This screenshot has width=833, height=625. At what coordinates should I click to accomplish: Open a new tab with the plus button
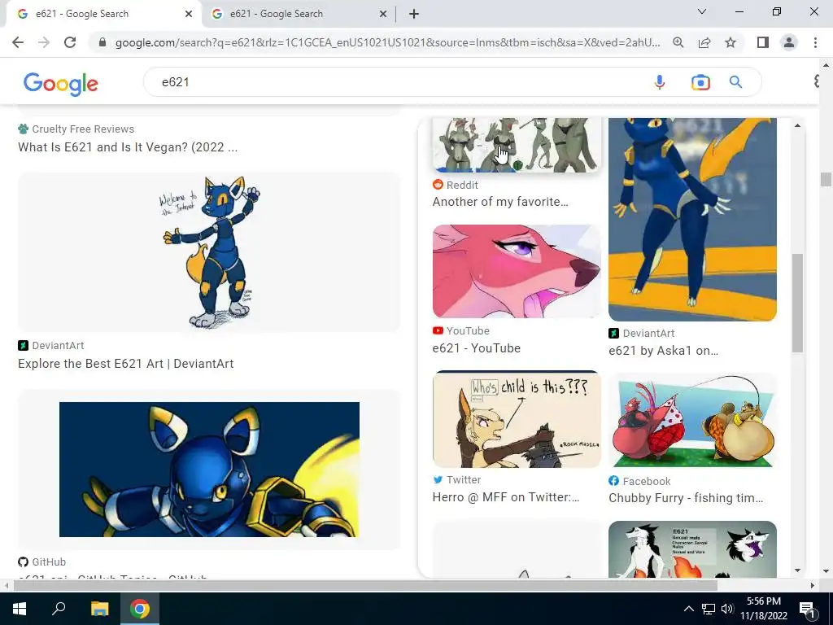[x=414, y=14]
